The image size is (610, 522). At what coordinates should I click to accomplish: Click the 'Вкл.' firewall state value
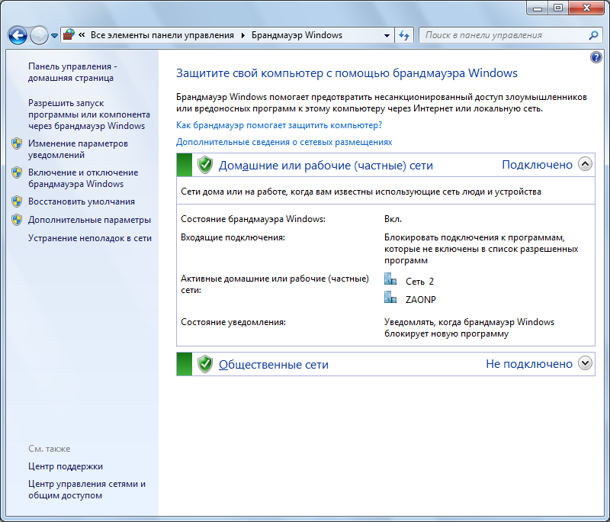(393, 219)
